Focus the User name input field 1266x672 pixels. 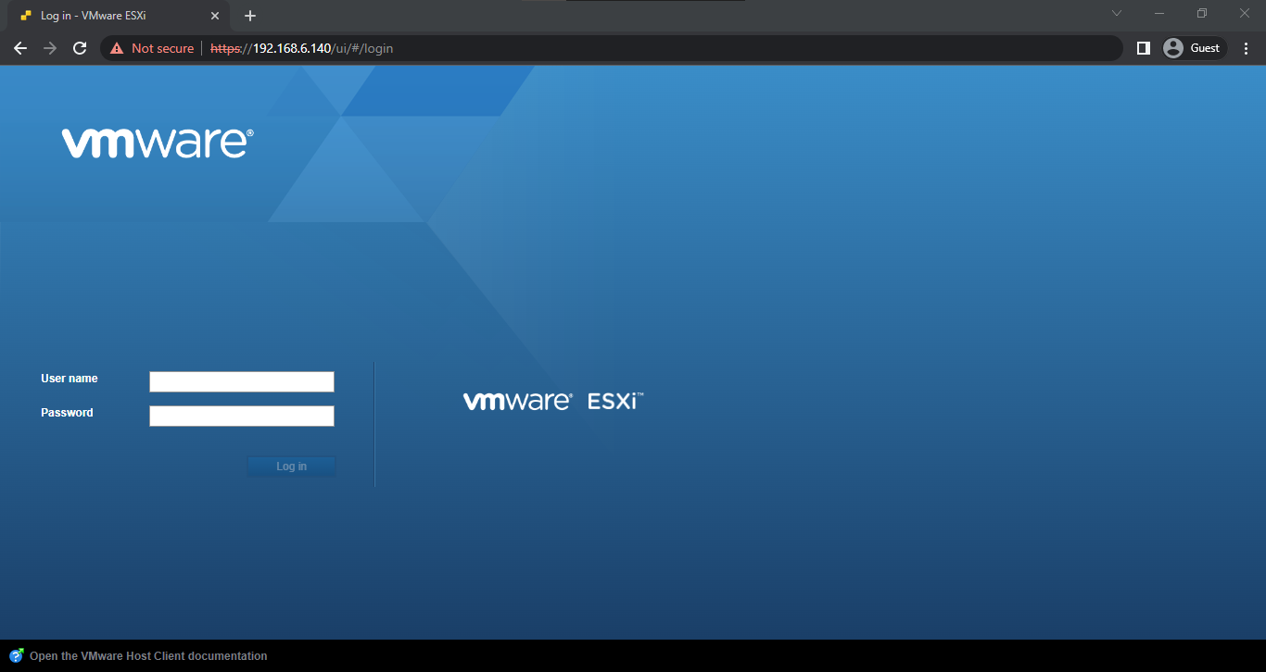tap(241, 381)
